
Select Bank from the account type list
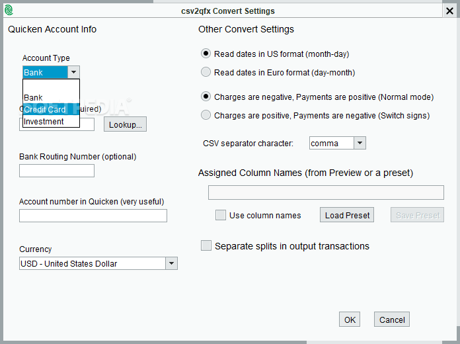pyautogui.click(x=51, y=97)
